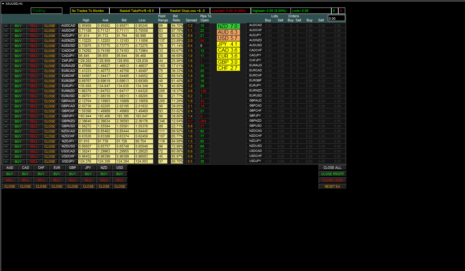Click CLOSE in the USDCHF row

point(50,157)
